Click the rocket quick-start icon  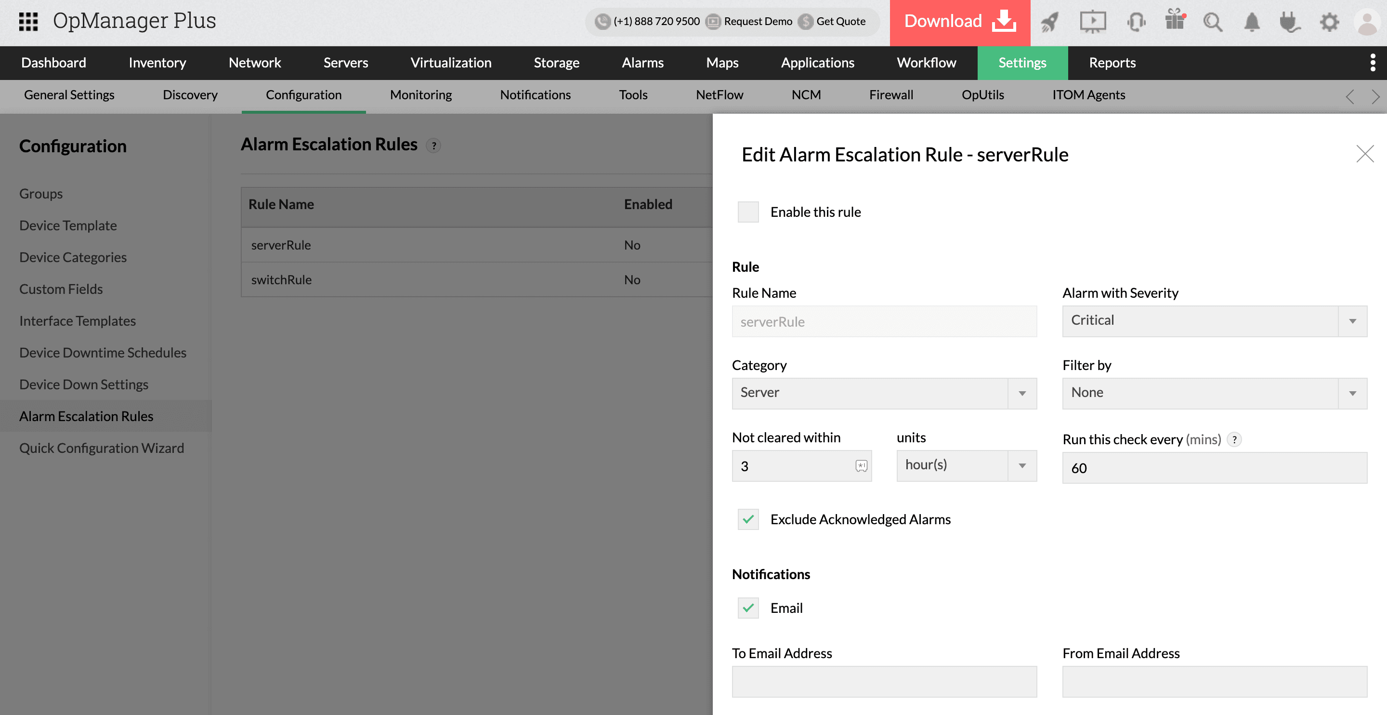click(1049, 22)
